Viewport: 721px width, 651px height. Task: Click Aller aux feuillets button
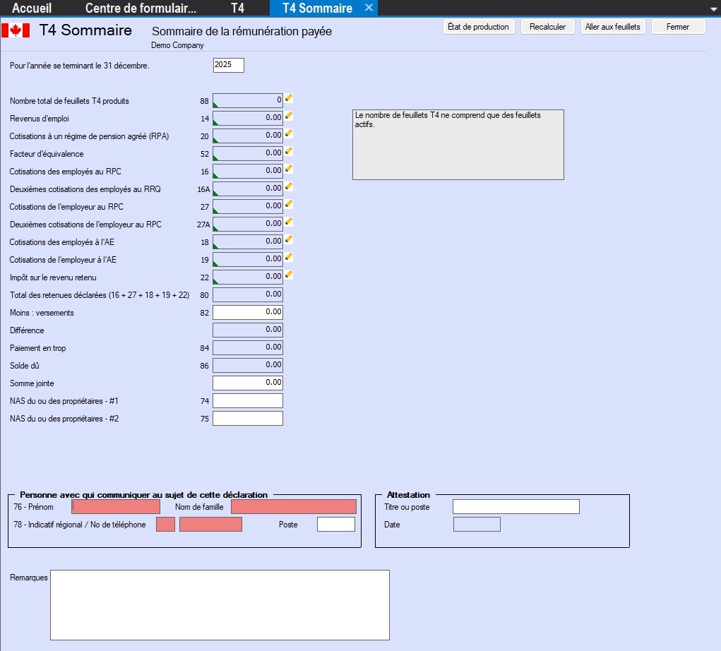(x=613, y=27)
